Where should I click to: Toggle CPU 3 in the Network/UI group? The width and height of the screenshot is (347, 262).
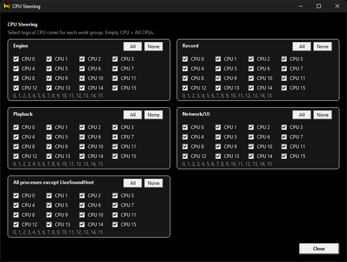[x=284, y=127]
